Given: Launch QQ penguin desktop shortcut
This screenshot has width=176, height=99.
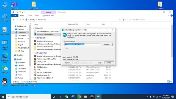Looking at the screenshot, I should coord(5,82).
